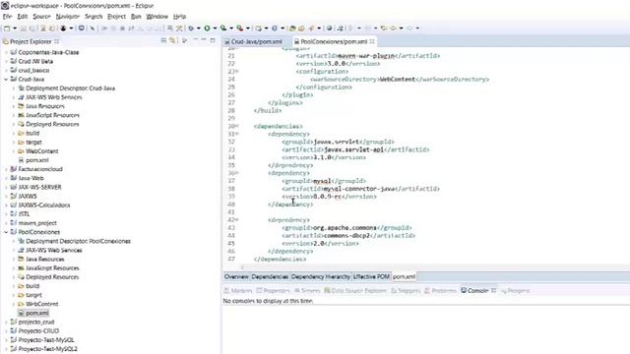
Task: Switch to the Overview POM tab
Action: pyautogui.click(x=236, y=277)
